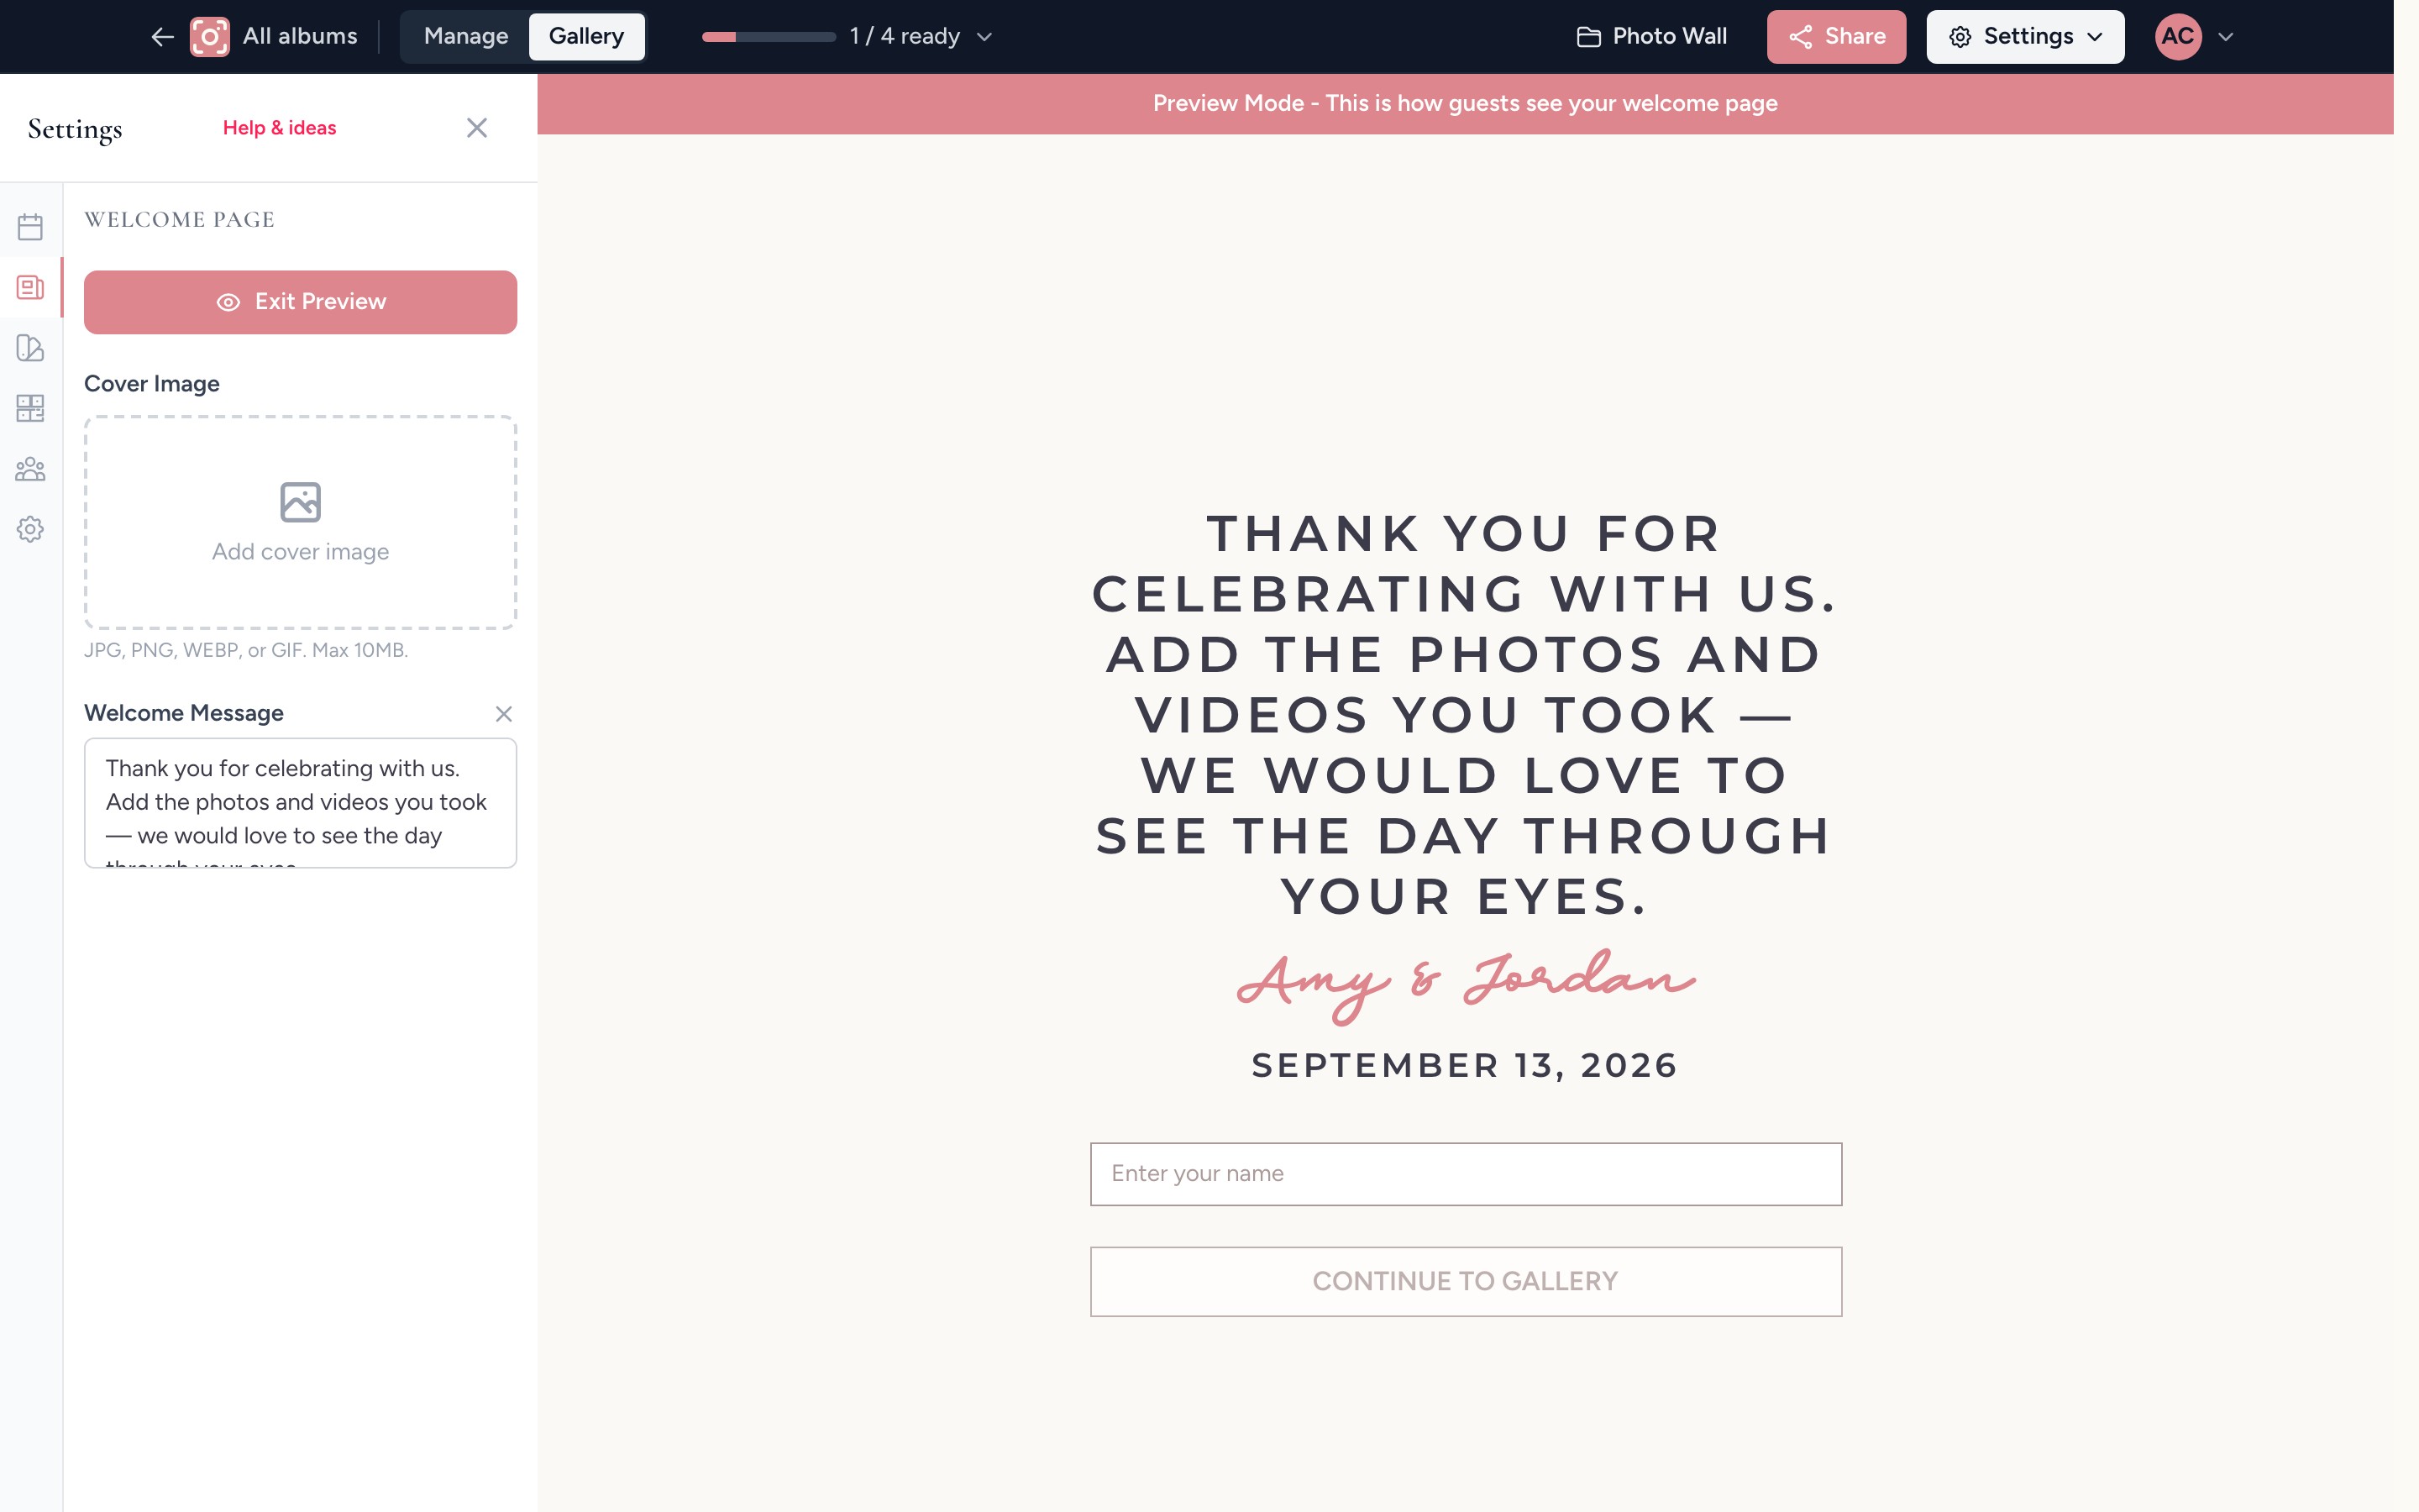Click the September 13, 2026 date
The image size is (2419, 1512).
(1466, 1066)
